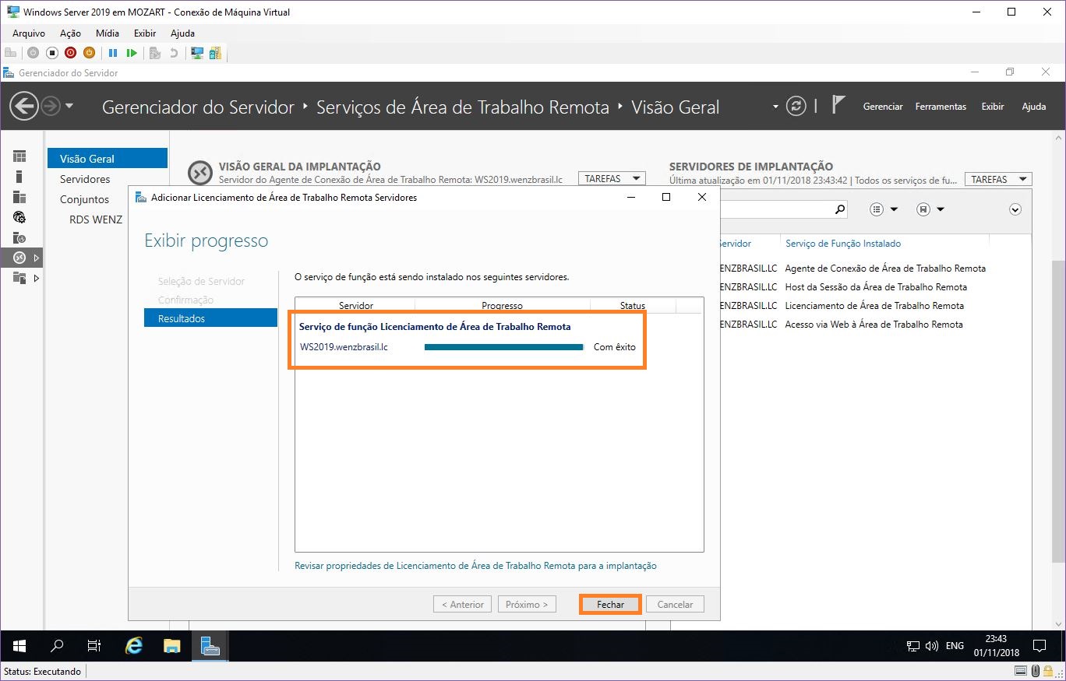
Task: Select the Resultados wizard step
Action: (x=210, y=318)
